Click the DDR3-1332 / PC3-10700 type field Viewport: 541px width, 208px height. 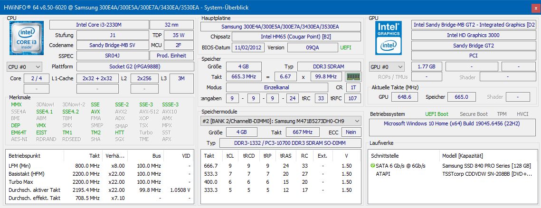click(x=290, y=143)
